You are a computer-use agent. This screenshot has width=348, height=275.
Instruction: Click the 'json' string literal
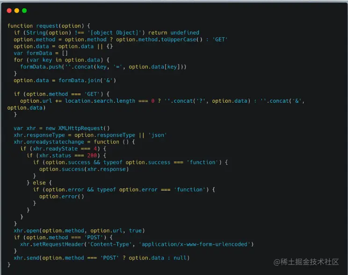(158, 135)
